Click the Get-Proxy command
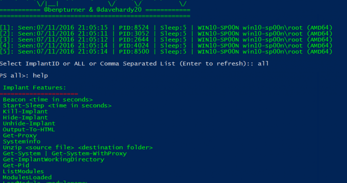This screenshot has height=183, width=347. pos(20,136)
